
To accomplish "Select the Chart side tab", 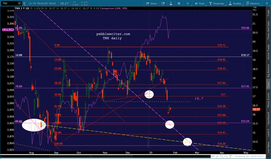I will pyautogui.click(x=268, y=85).
